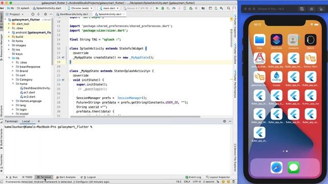Take simulator screenshot from title bar
The image size is (328, 184).
(x=302, y=9)
